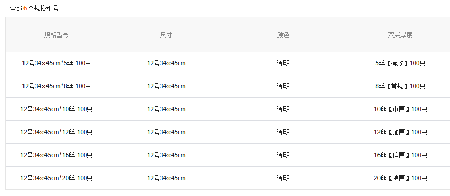Click the size cell in the 10丝 row

[x=167, y=109]
